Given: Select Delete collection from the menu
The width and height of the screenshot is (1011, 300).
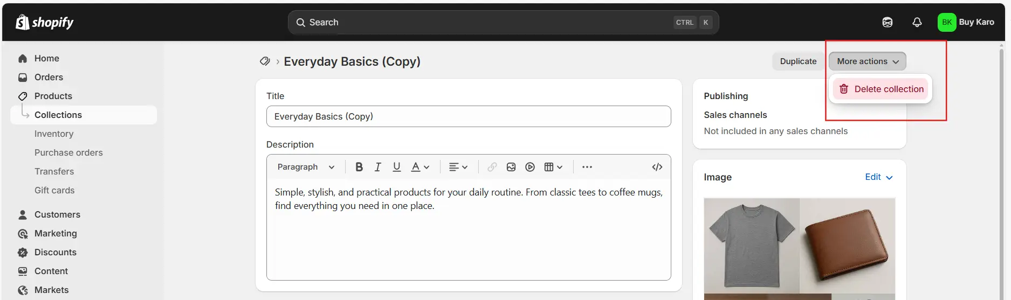Looking at the screenshot, I should [x=881, y=89].
